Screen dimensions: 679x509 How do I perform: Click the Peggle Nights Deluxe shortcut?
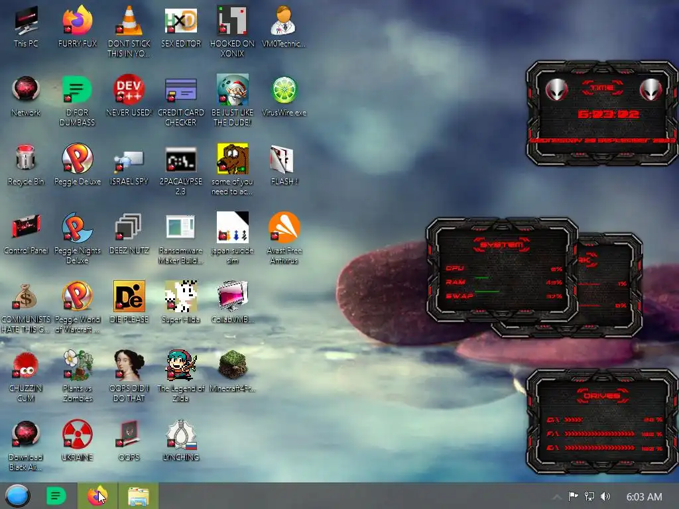[x=78, y=238]
